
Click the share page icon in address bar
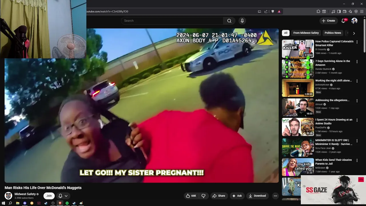[266, 11]
